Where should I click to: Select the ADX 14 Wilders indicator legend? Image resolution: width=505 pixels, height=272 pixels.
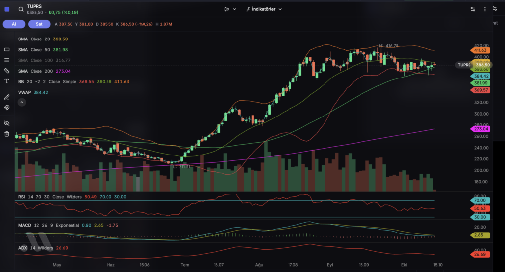(x=43, y=248)
